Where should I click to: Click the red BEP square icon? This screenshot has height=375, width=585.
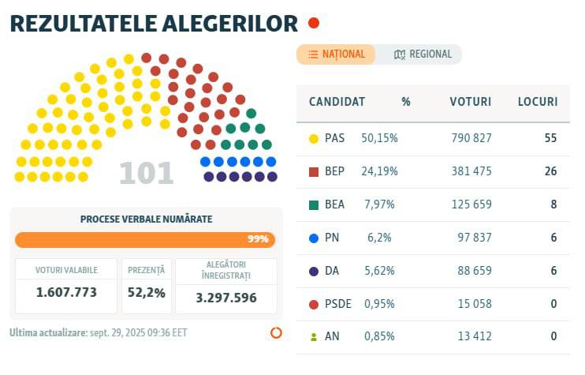coord(313,171)
